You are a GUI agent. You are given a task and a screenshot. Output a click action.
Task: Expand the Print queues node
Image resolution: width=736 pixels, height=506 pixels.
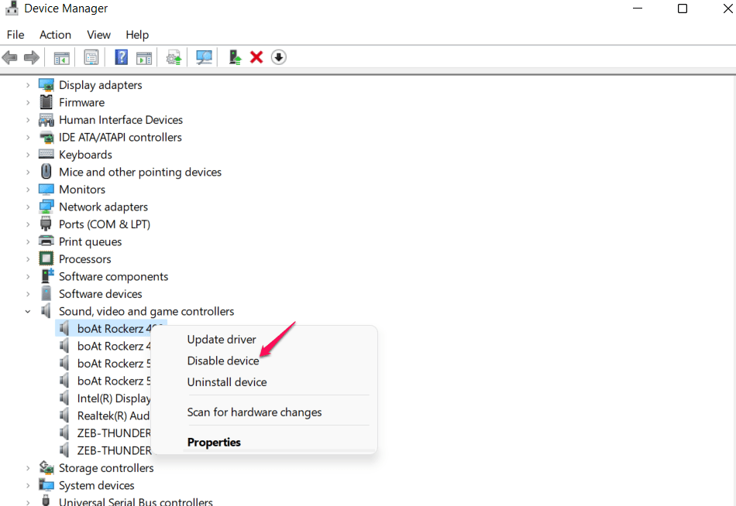28,242
